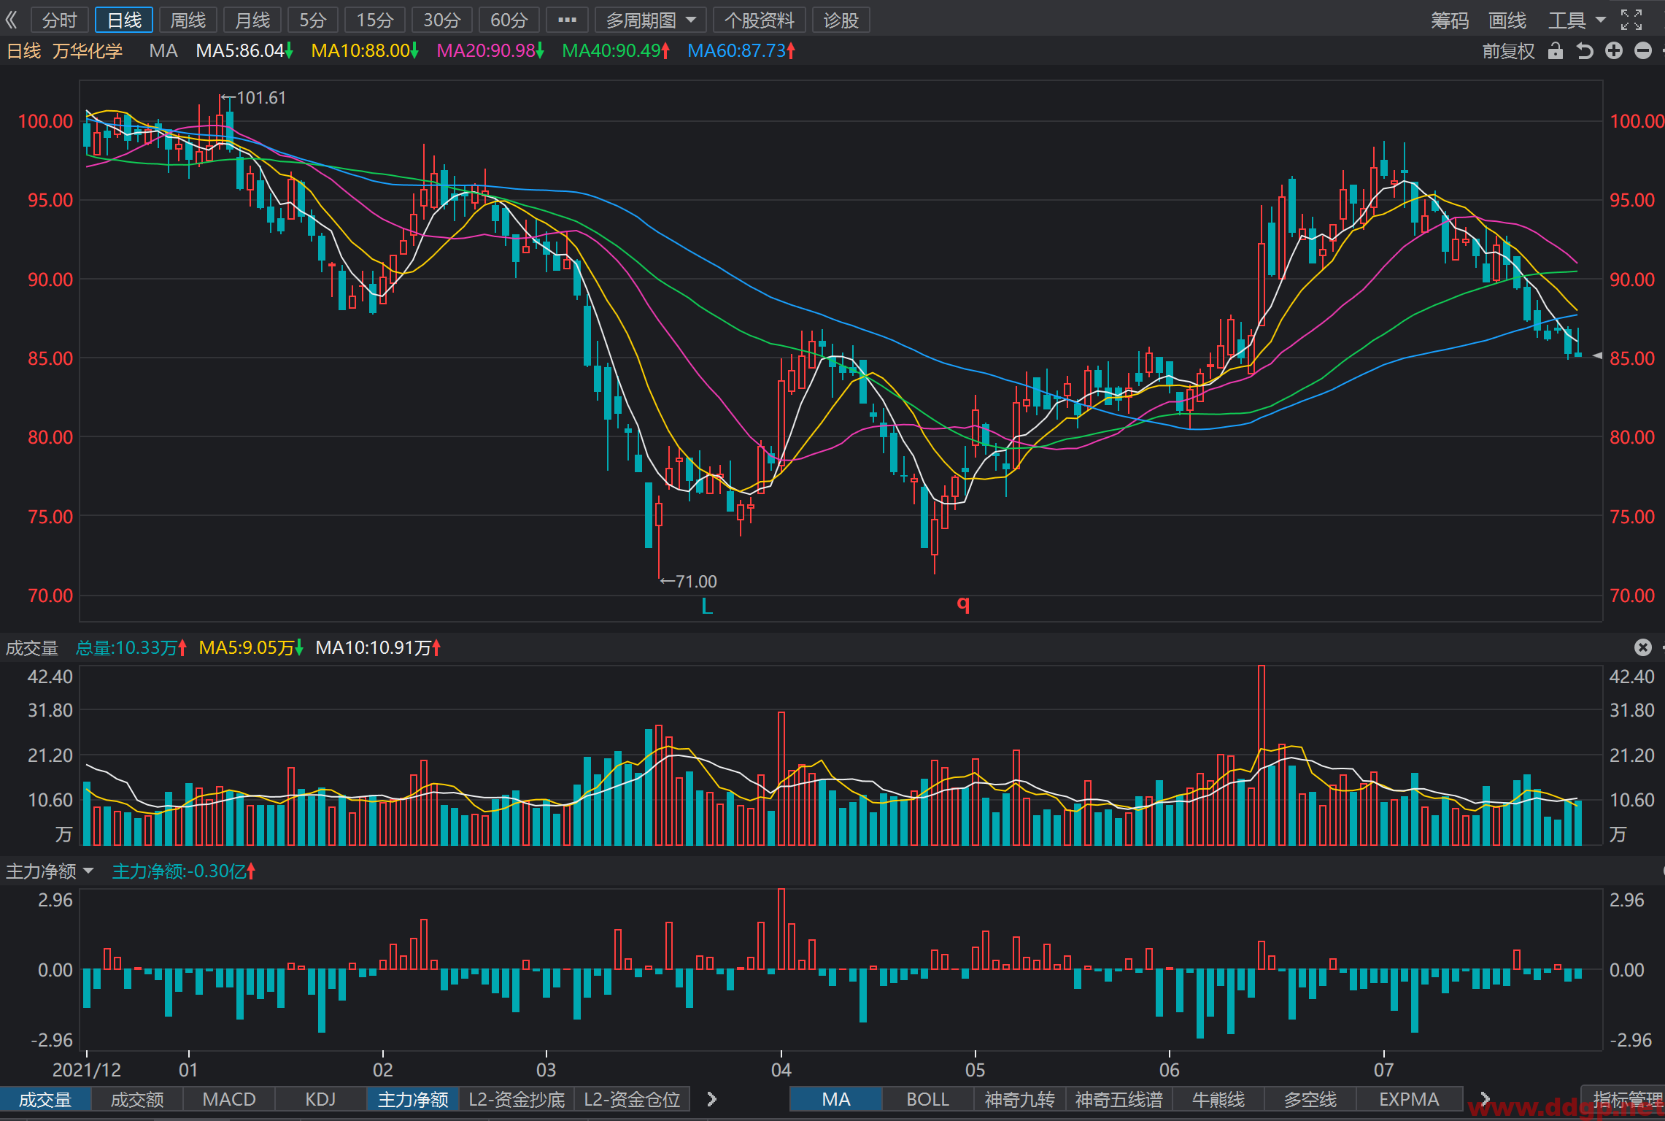
Task: Open 个股资料 stock info
Action: (760, 20)
